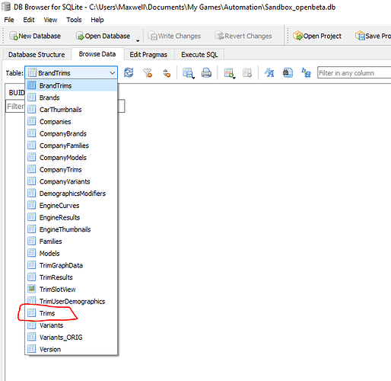Click the clear sorting icon
391x381 pixels.
167,73
